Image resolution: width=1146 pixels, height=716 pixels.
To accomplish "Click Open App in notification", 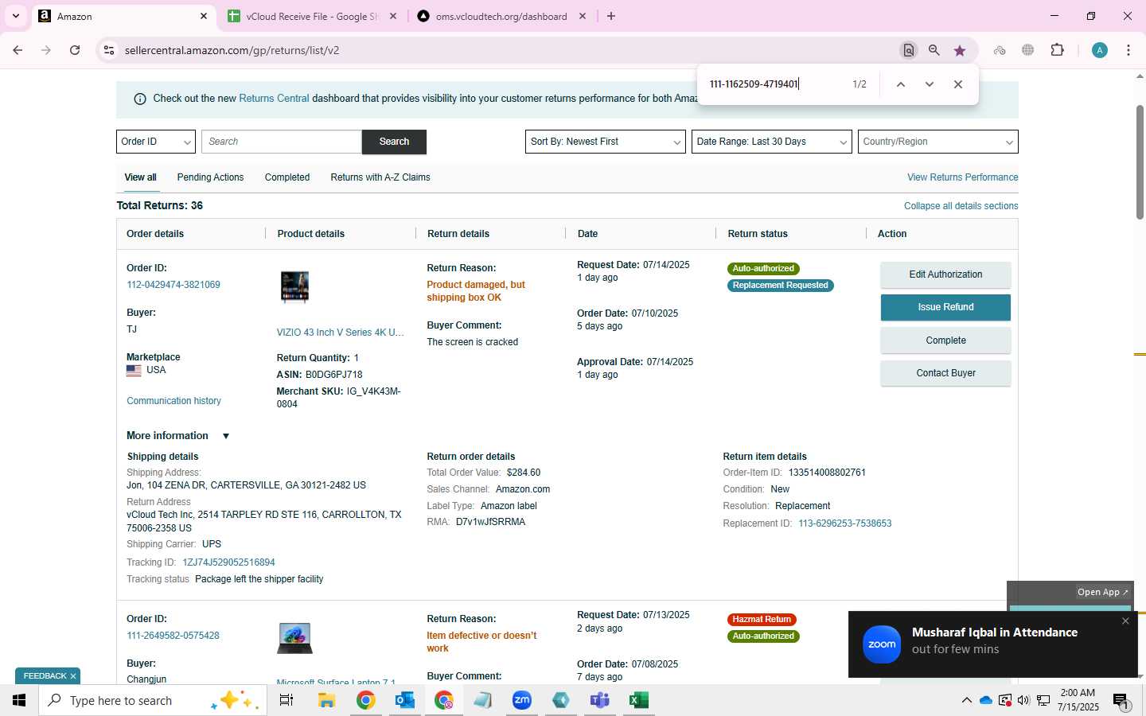I will [1102, 592].
